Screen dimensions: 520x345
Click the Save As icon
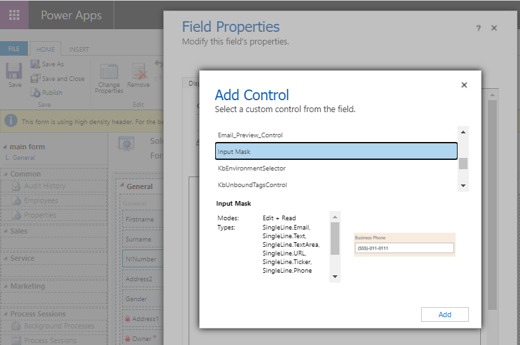tap(35, 64)
